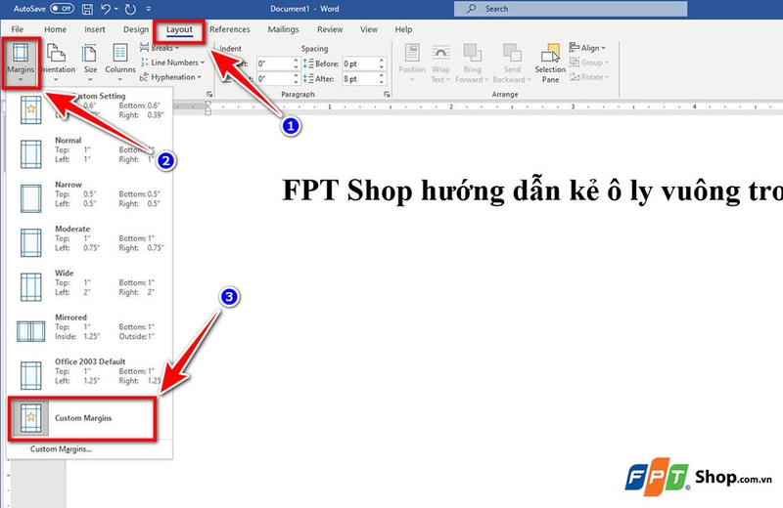Select Custom Margins with the star icon
This screenshot has height=508, width=783.
point(82,418)
